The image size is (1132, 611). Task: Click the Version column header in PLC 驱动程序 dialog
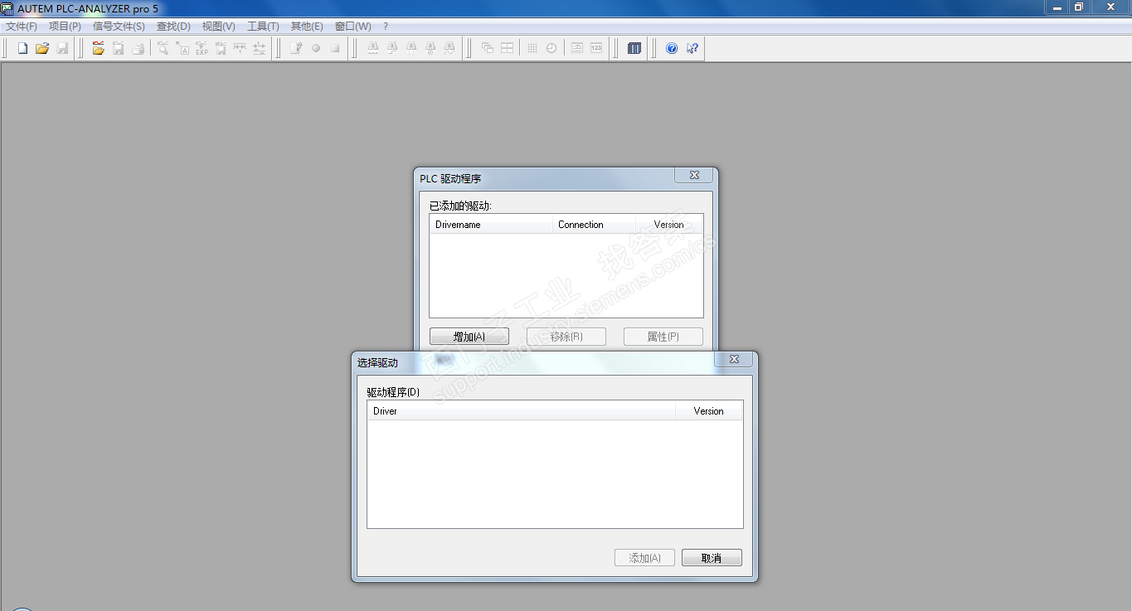pyautogui.click(x=668, y=225)
